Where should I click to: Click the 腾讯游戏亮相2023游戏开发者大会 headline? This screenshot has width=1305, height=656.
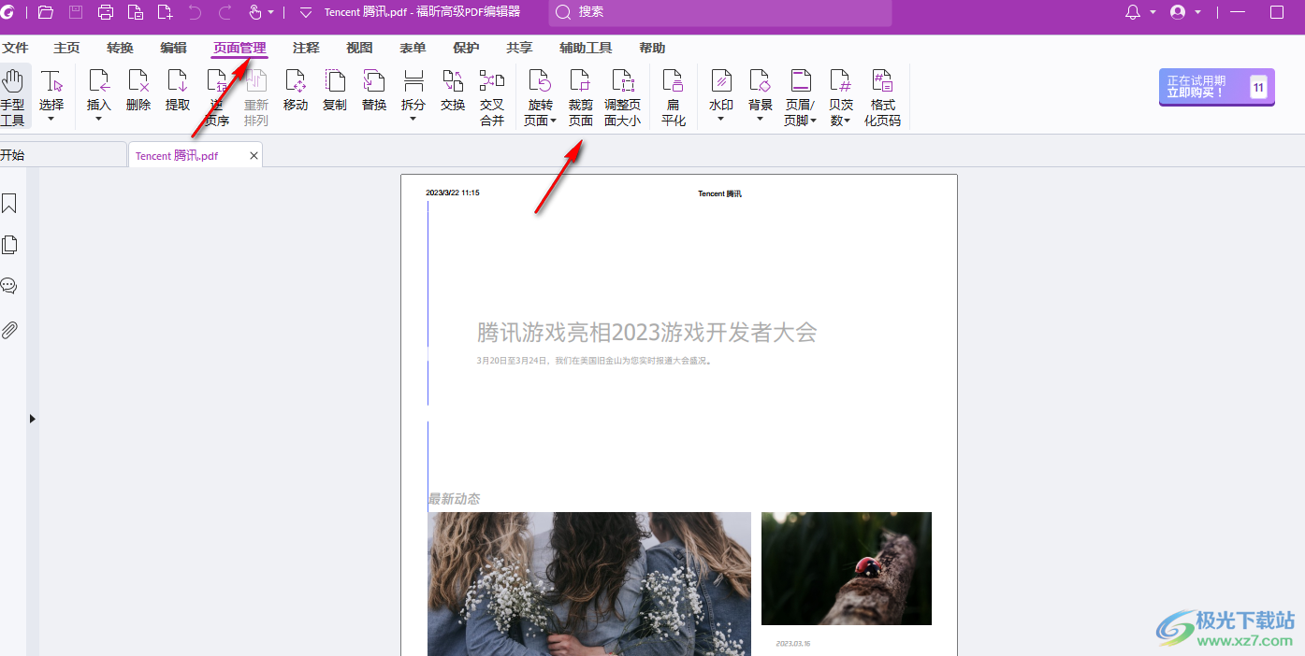[647, 332]
